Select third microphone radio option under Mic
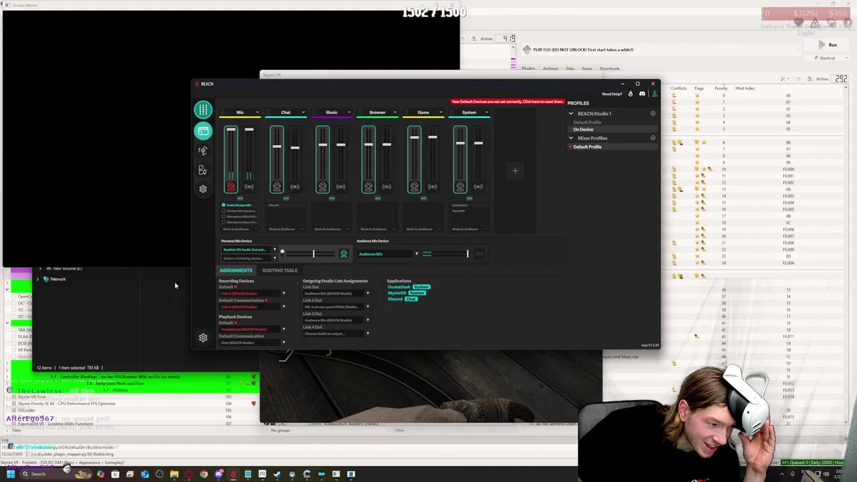The height and width of the screenshot is (482, 857). [x=224, y=216]
